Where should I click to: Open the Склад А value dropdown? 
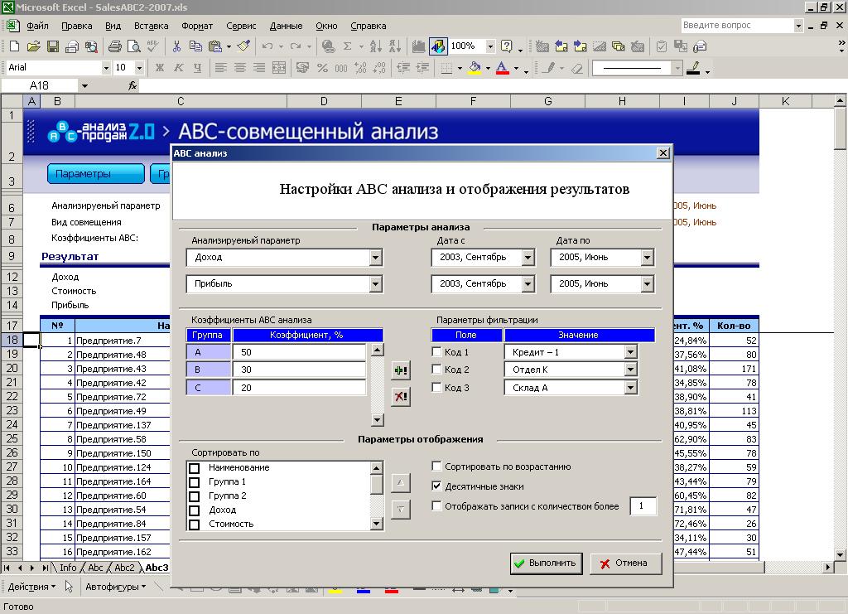pos(630,387)
